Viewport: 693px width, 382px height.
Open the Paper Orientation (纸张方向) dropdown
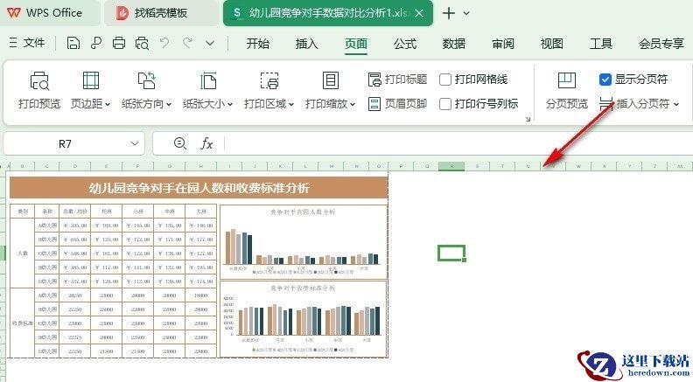tap(146, 91)
